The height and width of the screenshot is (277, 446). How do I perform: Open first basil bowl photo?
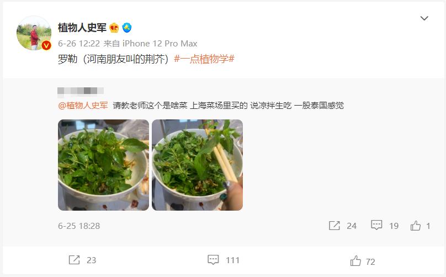(x=104, y=165)
